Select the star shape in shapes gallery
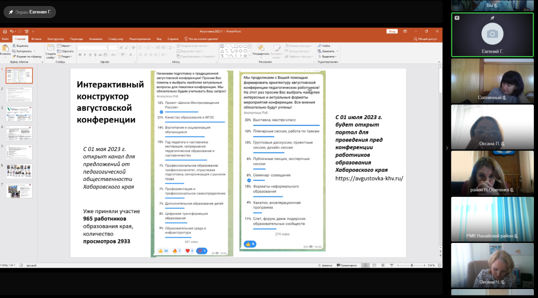This screenshot has width=538, height=298. [245, 56]
